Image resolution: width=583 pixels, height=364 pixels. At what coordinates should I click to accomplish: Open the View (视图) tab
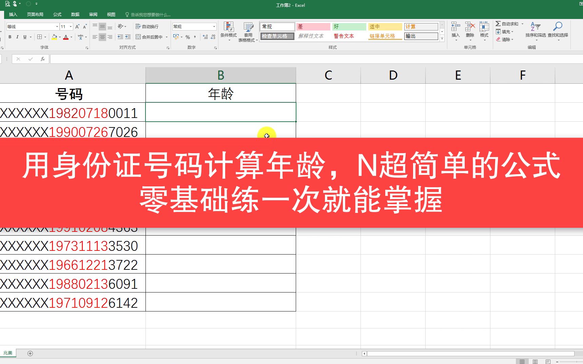[111, 15]
